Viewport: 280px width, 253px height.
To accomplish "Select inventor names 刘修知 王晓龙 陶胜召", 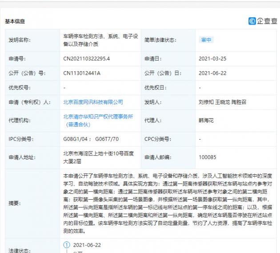I will [222, 102].
